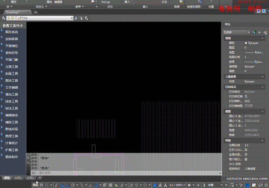Toggle transparency icon in status bar
The height and width of the screenshot is (188, 269).
point(110,185)
